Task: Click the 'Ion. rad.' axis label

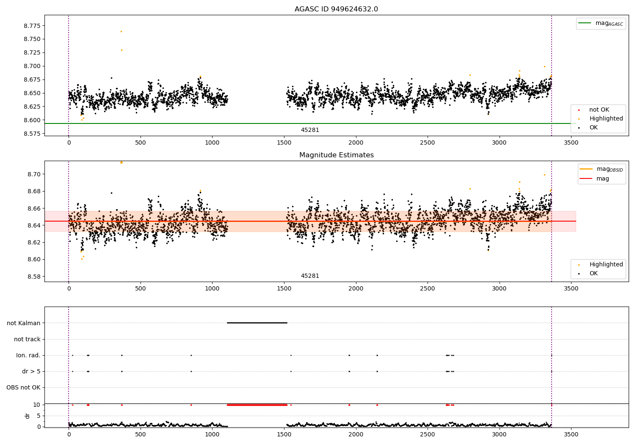Action: pyautogui.click(x=28, y=355)
